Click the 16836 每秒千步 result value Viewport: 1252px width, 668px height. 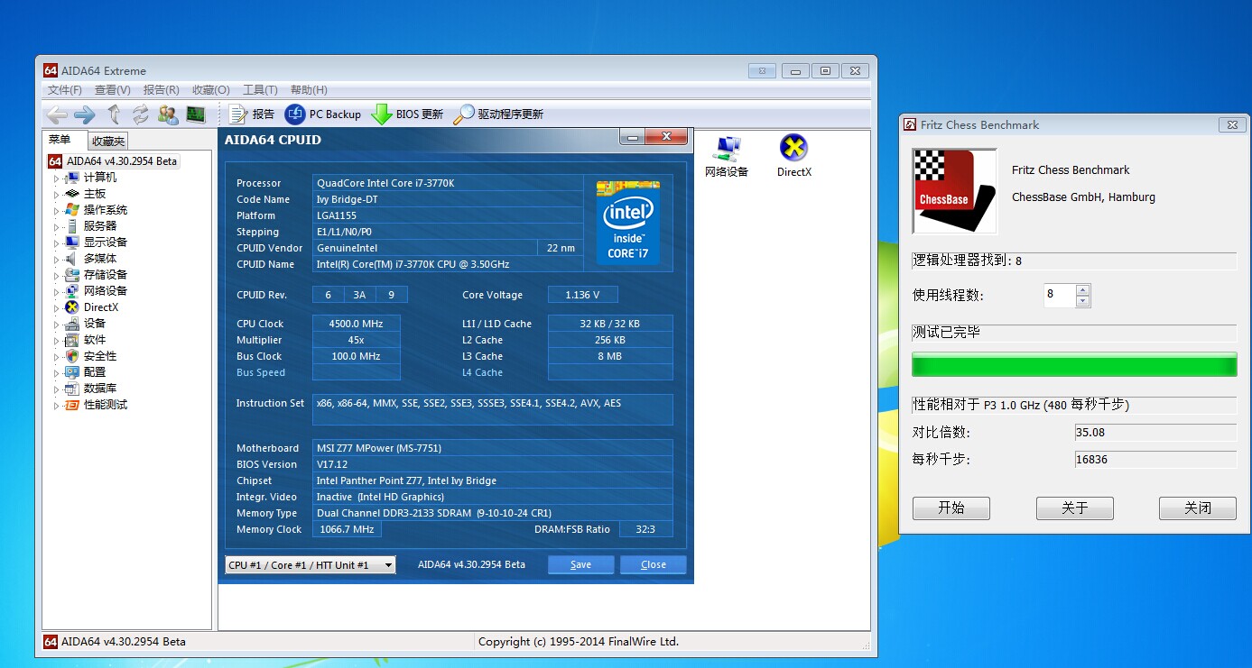coord(1155,459)
